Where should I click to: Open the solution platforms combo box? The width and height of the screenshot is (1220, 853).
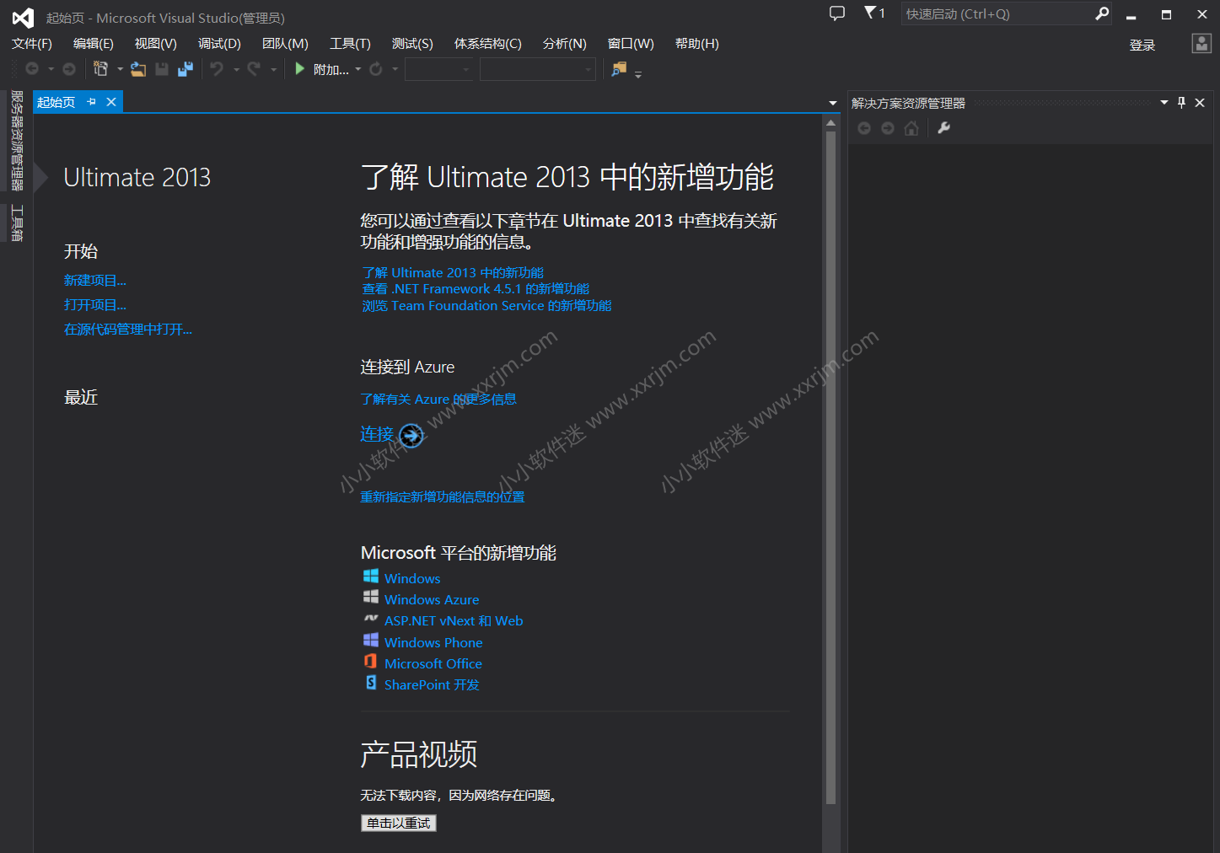point(538,69)
